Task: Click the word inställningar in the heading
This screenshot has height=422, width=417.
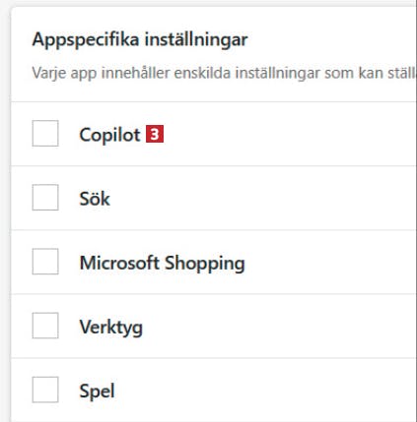Action: click(x=196, y=40)
